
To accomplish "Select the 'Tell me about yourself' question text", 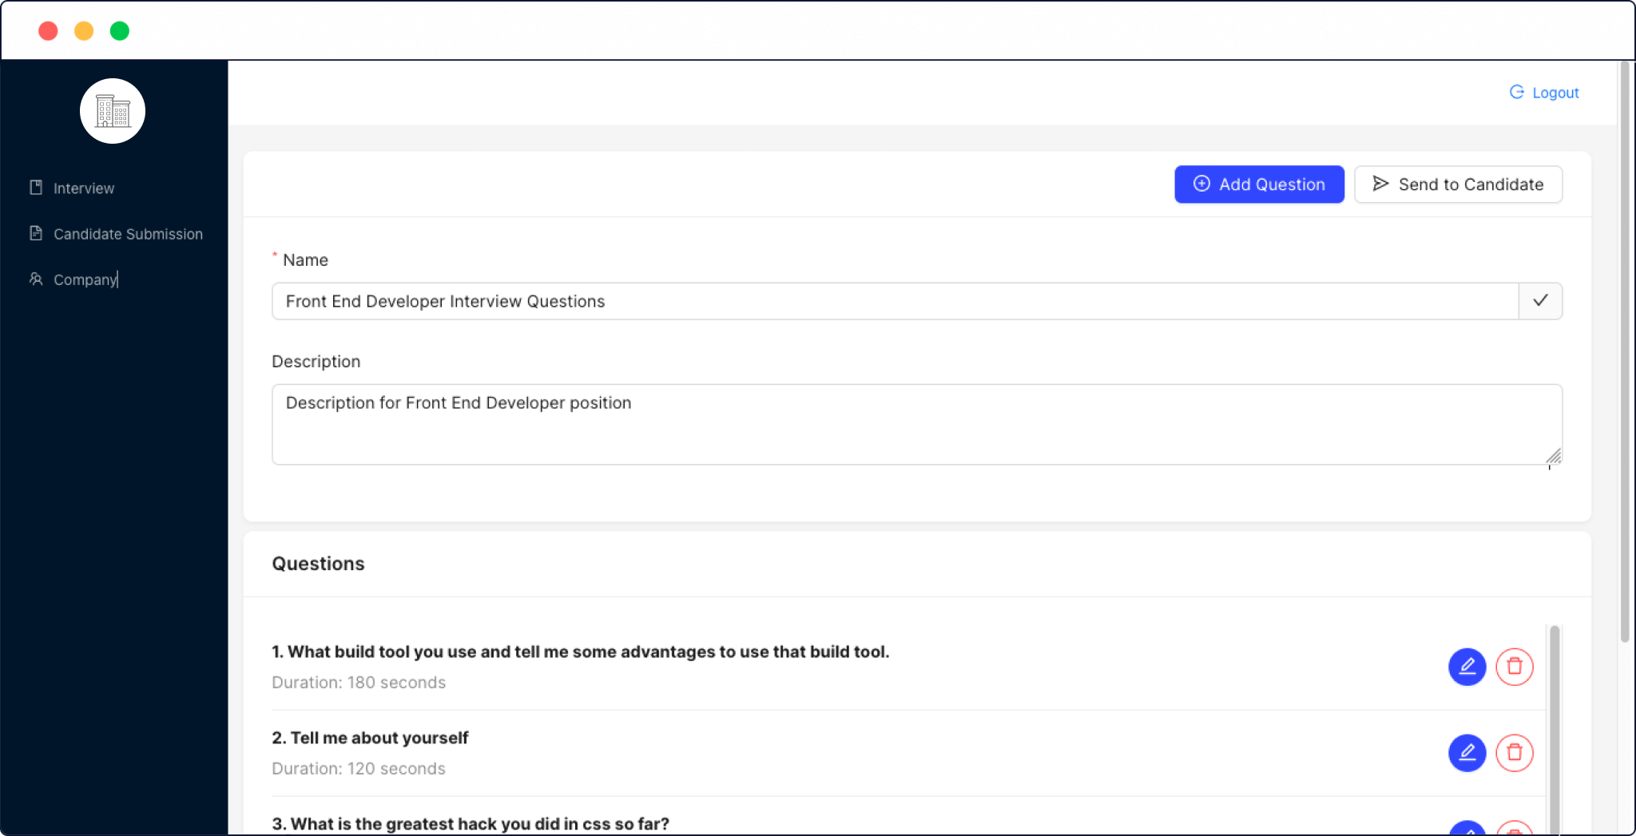I will (370, 738).
